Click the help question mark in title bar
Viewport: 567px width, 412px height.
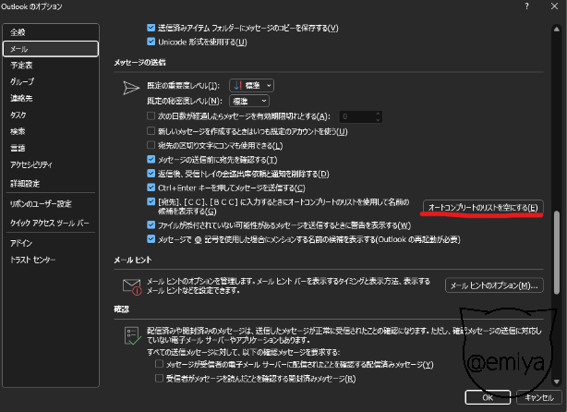pyautogui.click(x=527, y=8)
